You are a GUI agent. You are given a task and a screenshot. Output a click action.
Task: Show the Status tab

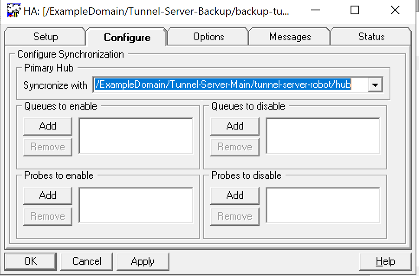coord(371,37)
